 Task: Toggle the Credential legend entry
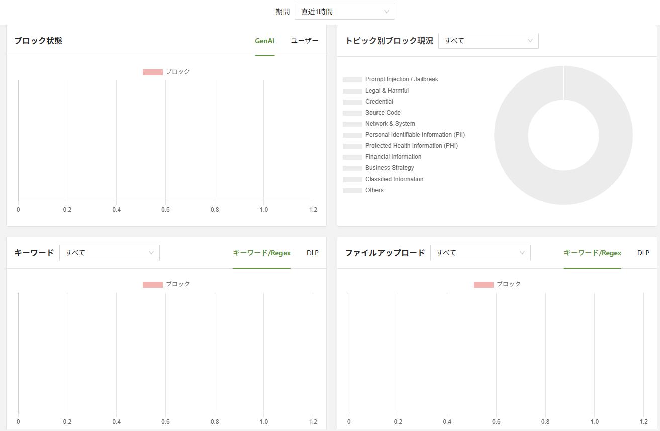379,102
